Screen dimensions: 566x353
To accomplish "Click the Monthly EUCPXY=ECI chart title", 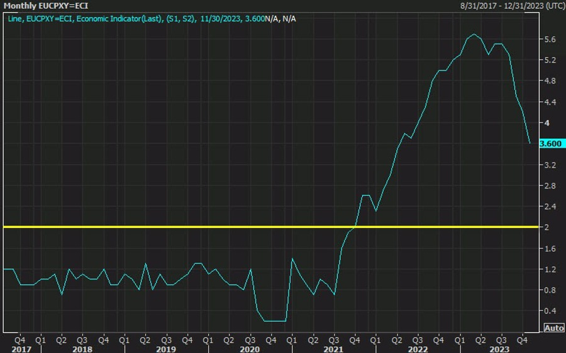I will click(x=46, y=6).
